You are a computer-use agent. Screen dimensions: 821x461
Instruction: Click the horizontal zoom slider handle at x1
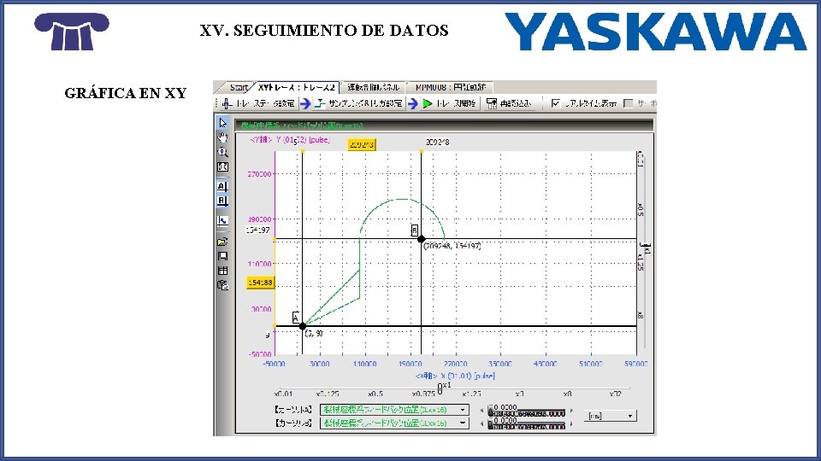pos(440,388)
